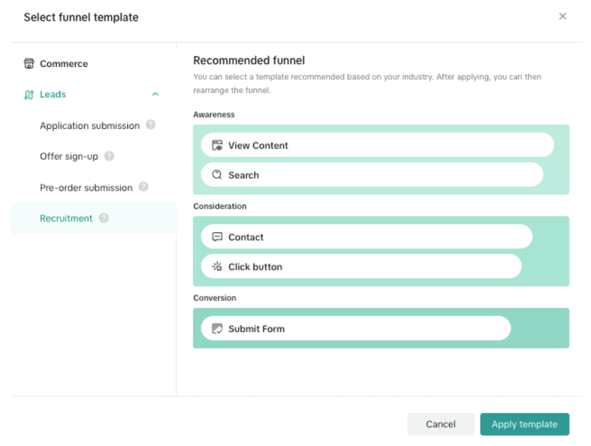The height and width of the screenshot is (446, 591).
Task: Click the Leads map icon
Action: tap(29, 95)
